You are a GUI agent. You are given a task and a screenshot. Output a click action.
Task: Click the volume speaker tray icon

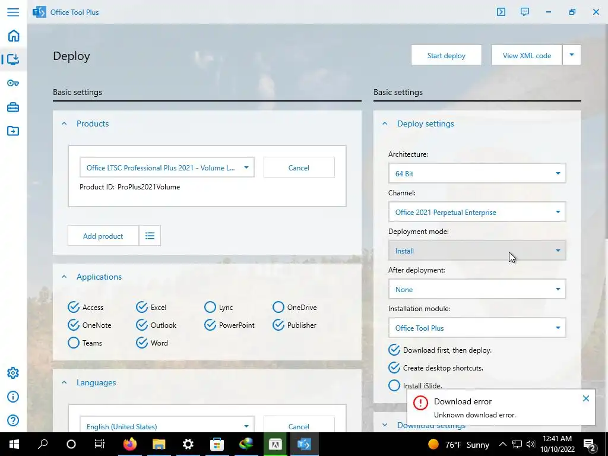pyautogui.click(x=531, y=444)
